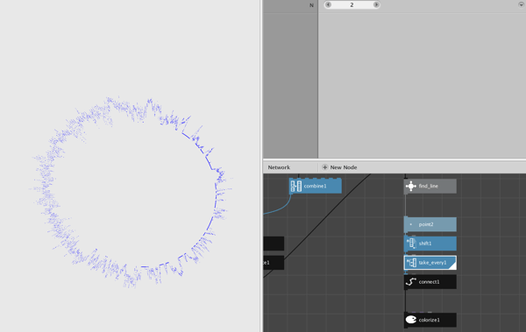Click the take_every1 node label
The height and width of the screenshot is (332, 526).
point(432,263)
